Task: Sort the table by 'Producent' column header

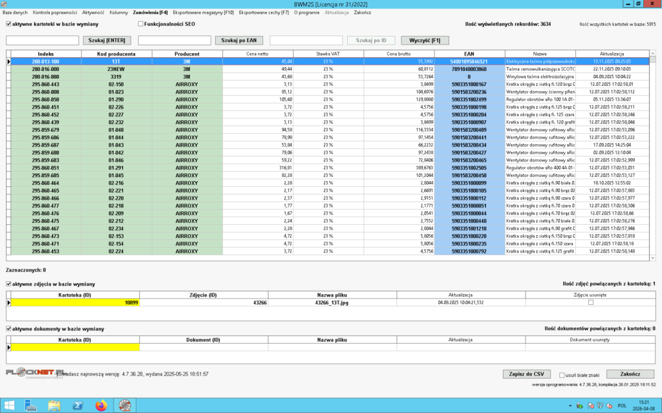Action: [x=187, y=54]
